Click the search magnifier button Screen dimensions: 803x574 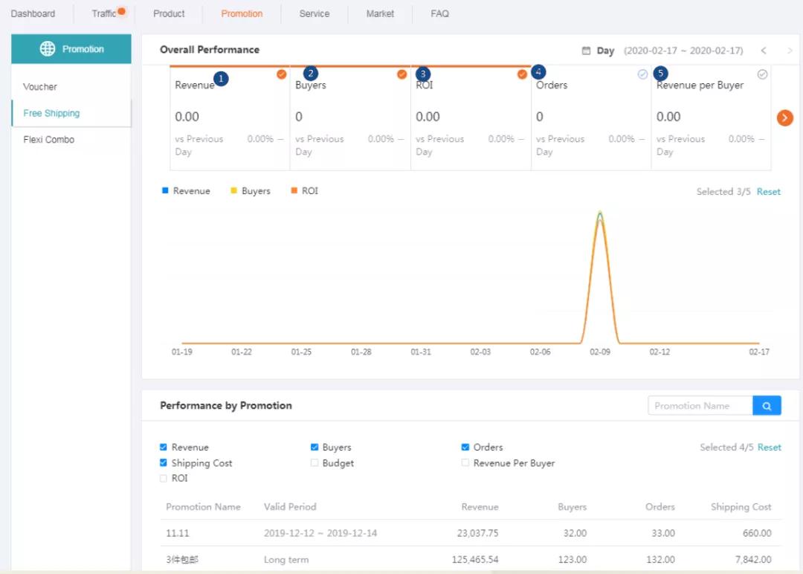pos(767,406)
